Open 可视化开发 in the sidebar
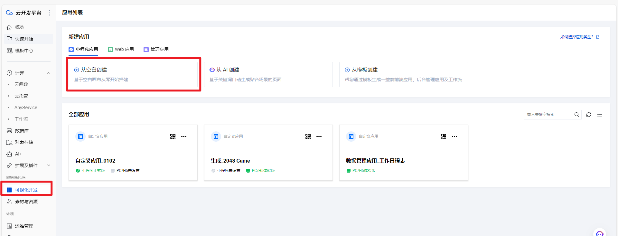This screenshot has width=618, height=236. point(29,190)
